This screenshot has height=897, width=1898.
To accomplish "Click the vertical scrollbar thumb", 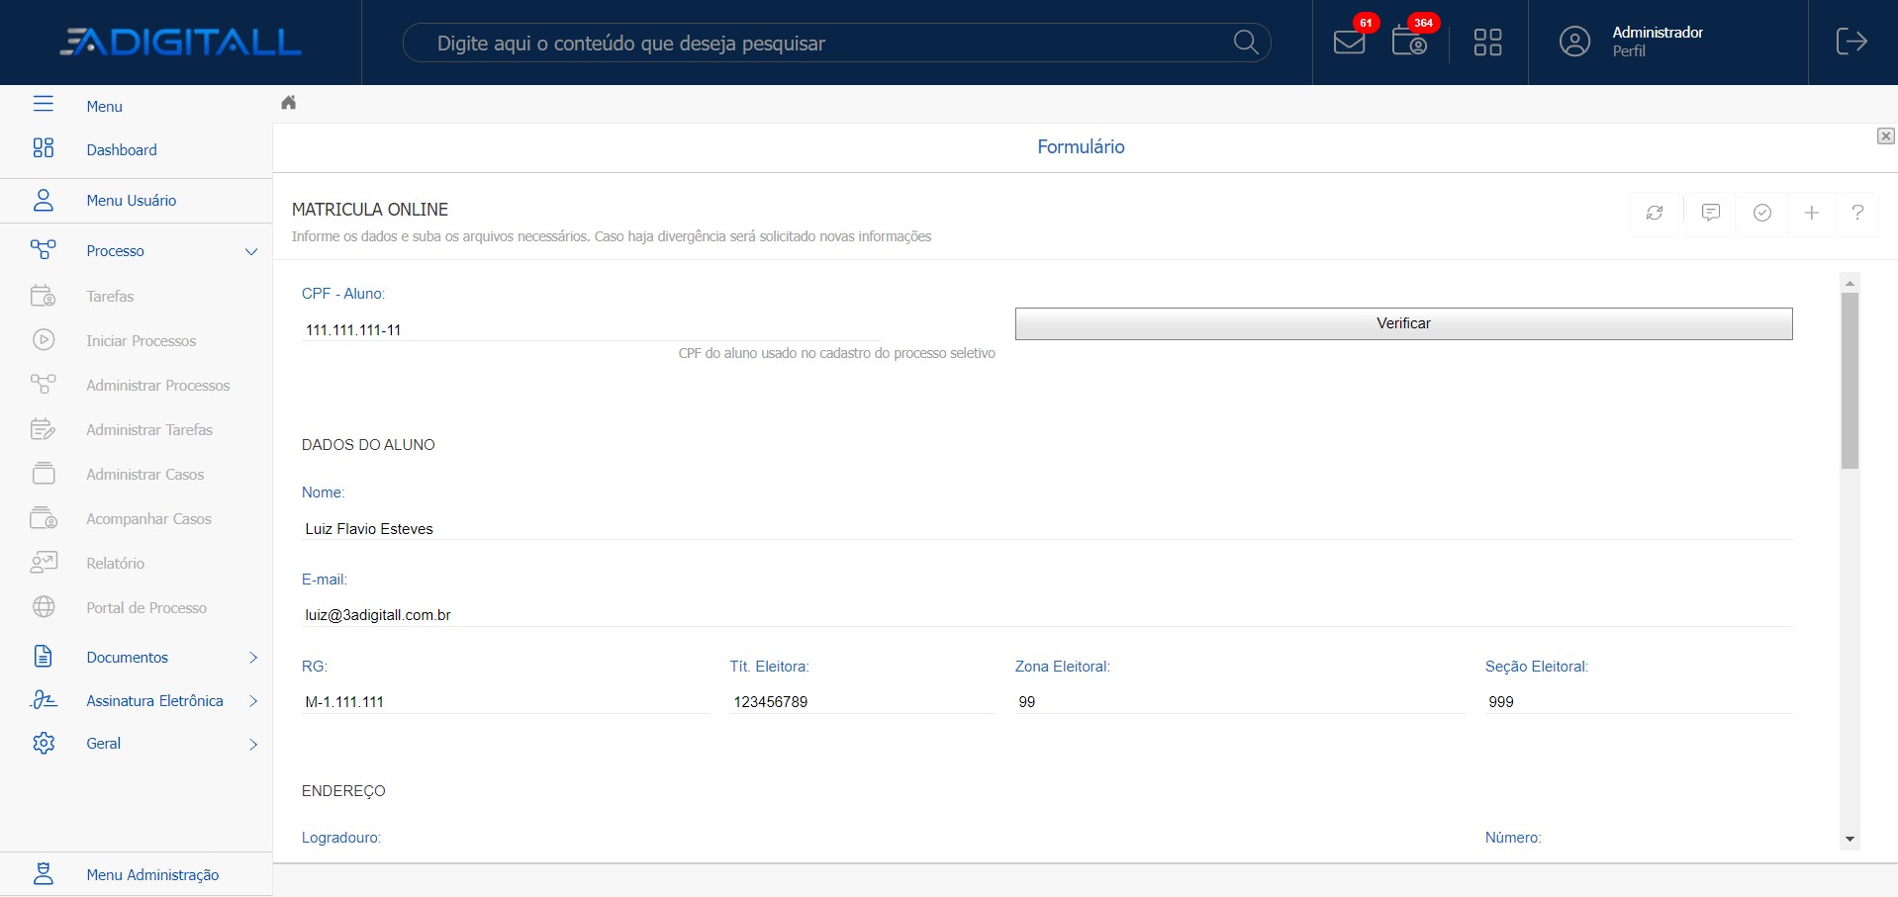I will pos(1850,381).
